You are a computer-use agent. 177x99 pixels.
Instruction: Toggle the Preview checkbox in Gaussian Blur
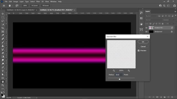(x=139, y=51)
